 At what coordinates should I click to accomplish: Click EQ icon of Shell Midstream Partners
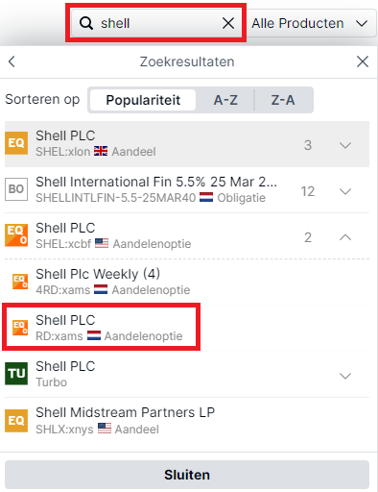pos(16,421)
